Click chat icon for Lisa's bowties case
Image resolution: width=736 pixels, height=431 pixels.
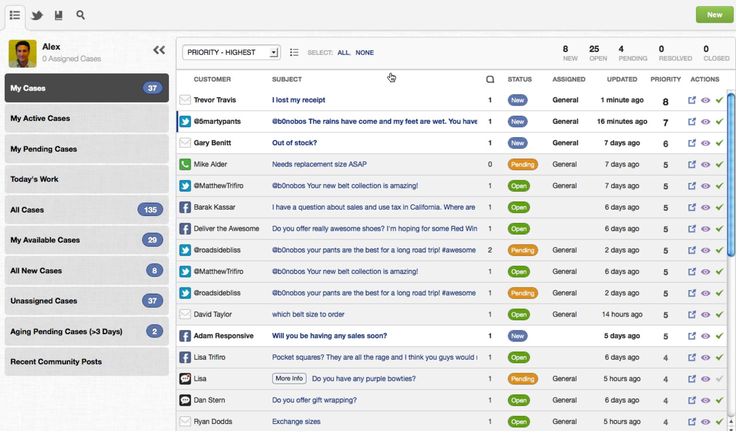pos(185,378)
